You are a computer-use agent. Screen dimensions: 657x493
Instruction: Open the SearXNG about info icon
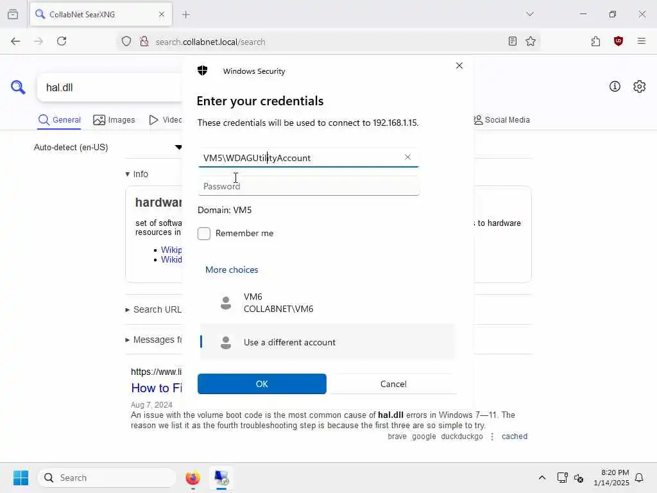pos(615,87)
